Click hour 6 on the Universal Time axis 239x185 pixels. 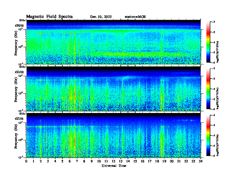[70, 161]
